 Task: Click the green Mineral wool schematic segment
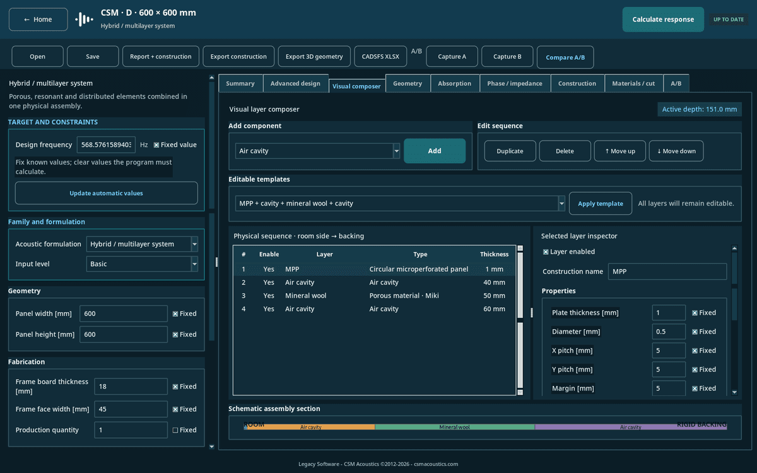coord(455,427)
